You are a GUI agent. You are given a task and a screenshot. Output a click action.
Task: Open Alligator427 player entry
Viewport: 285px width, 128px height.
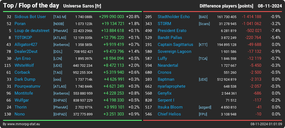(x=26, y=45)
